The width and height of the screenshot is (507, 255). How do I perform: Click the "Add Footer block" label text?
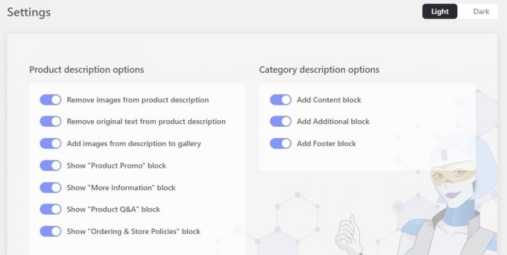(x=326, y=143)
